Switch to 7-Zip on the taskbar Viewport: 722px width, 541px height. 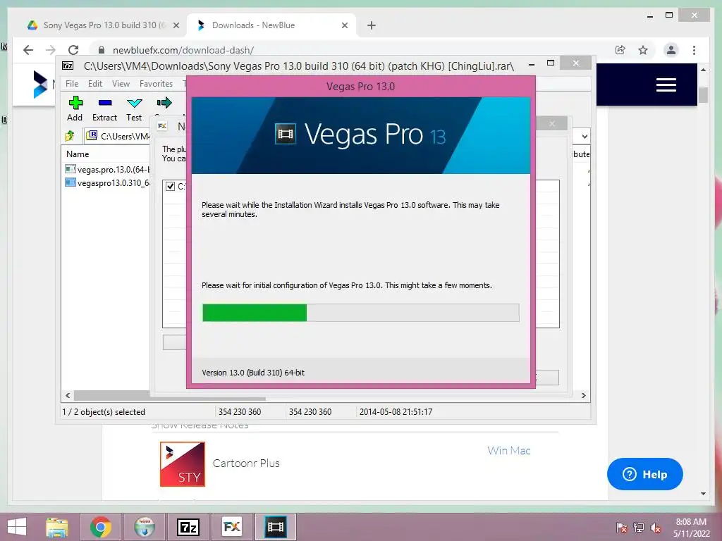click(188, 527)
